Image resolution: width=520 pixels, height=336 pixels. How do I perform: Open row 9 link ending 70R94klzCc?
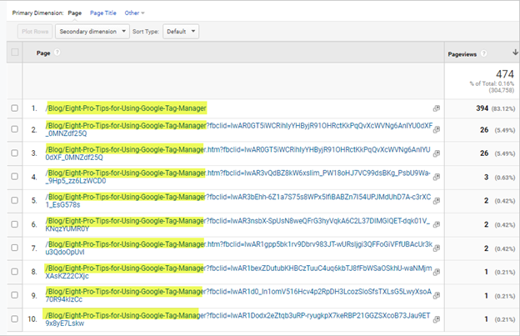[238, 295]
